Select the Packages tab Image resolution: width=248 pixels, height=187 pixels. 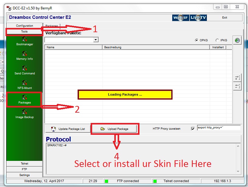coord(52,25)
